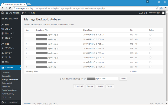Open the Chrome hamburger menu
Viewport: 168px width, 105px height.
pyautogui.click(x=165, y=8)
